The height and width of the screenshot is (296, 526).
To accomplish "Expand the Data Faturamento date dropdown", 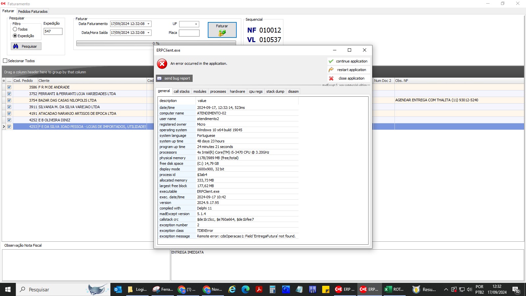I will 149,24.
